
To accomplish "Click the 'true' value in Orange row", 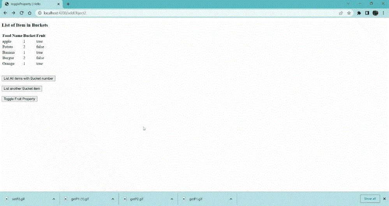I will pos(39,64).
